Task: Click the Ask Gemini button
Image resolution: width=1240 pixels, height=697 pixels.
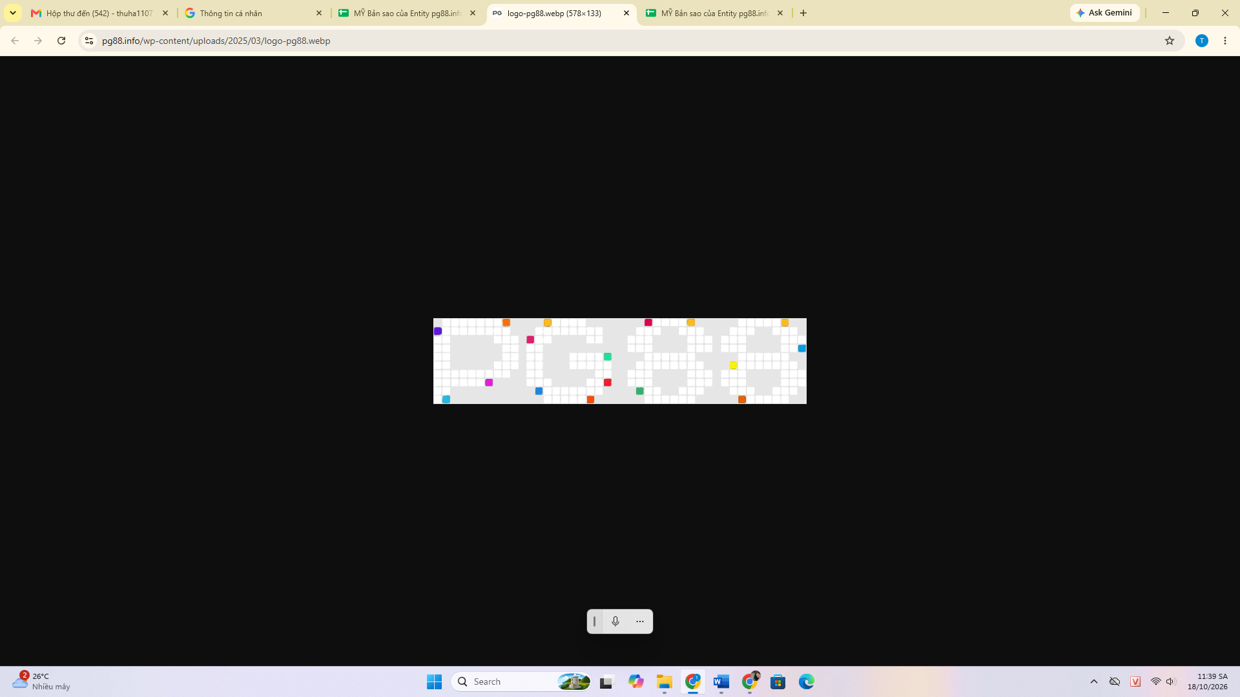Action: tap(1104, 13)
